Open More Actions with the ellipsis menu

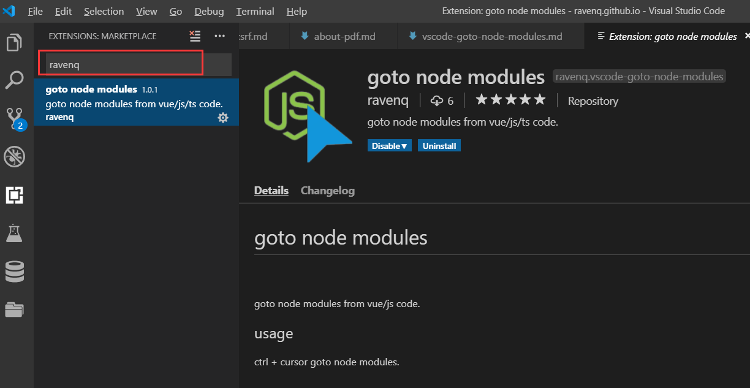pyautogui.click(x=219, y=36)
